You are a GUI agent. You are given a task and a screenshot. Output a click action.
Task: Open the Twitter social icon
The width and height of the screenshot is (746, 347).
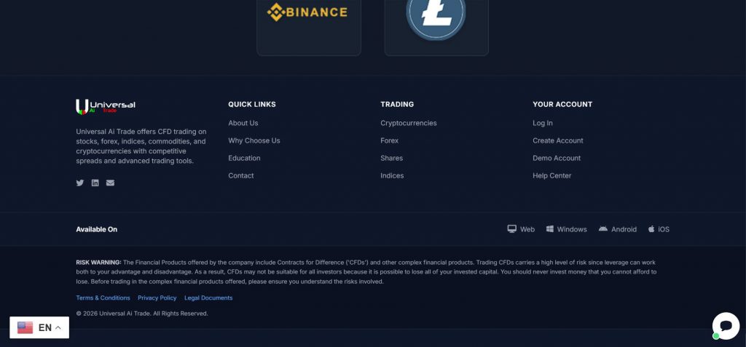tap(80, 183)
